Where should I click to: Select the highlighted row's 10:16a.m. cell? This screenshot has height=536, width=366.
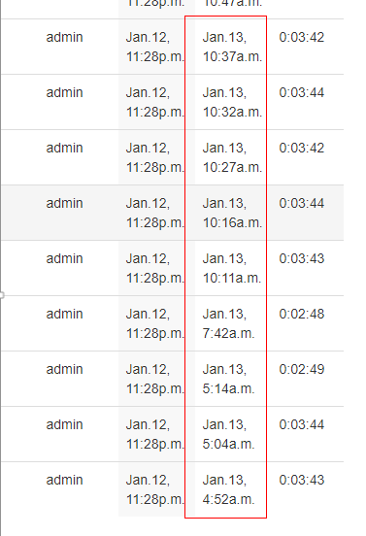point(232,213)
